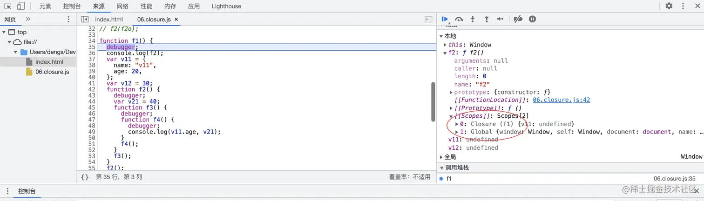Select the 控制台 drawer tab
Viewport: 704px width, 201px height.
(27, 191)
